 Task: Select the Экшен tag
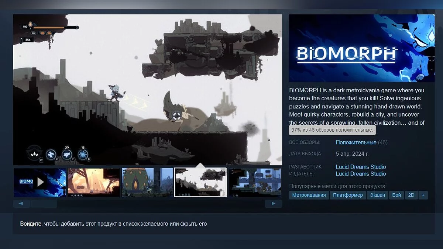[377, 195]
